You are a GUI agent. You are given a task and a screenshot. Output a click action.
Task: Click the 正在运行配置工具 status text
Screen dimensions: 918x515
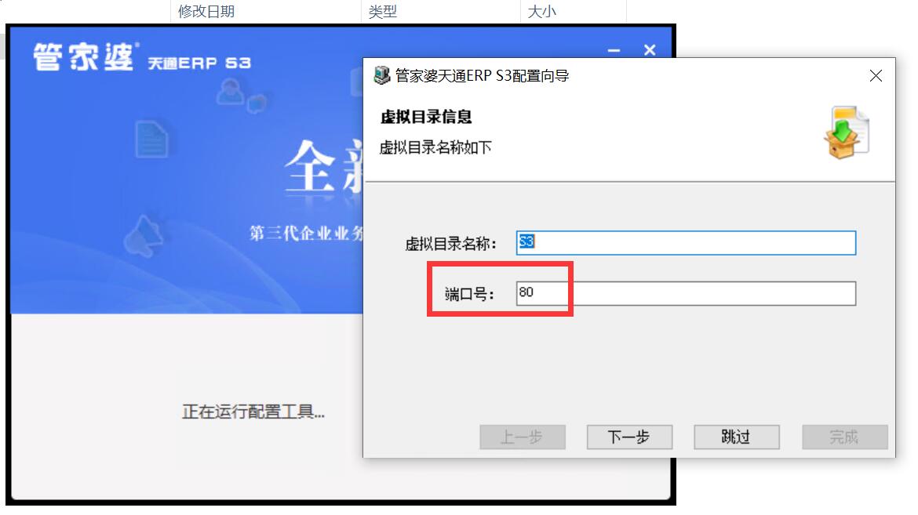(253, 412)
